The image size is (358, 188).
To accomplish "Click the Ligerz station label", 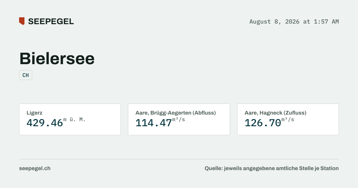I will [34, 113].
